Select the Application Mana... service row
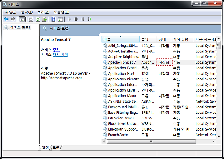 (159, 96)
